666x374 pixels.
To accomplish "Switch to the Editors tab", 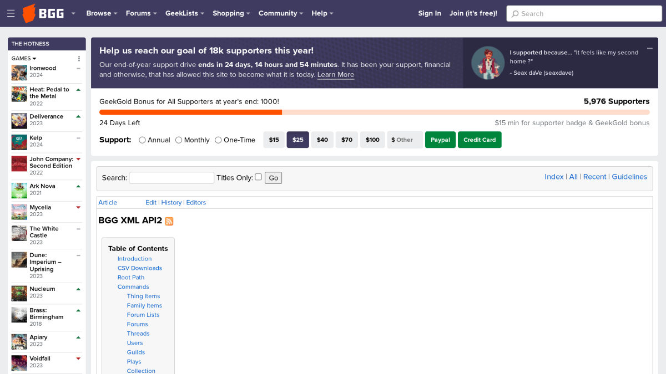I will (x=196, y=203).
